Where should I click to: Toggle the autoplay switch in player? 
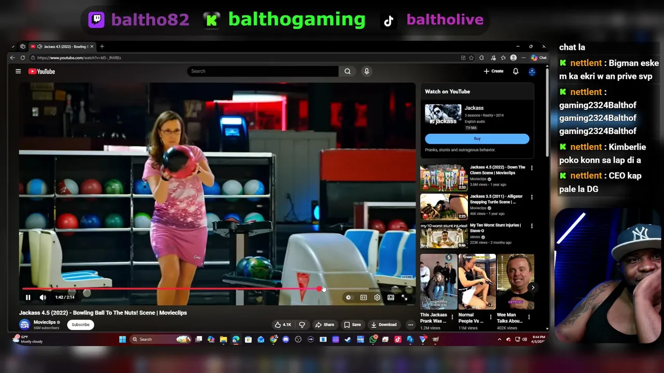[x=349, y=297]
